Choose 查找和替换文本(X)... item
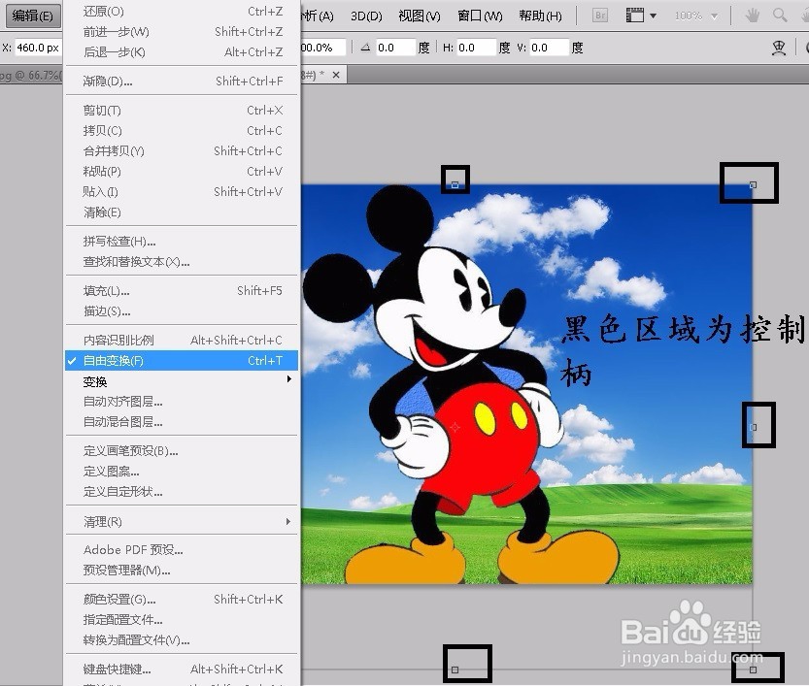The height and width of the screenshot is (686, 809). [182, 262]
